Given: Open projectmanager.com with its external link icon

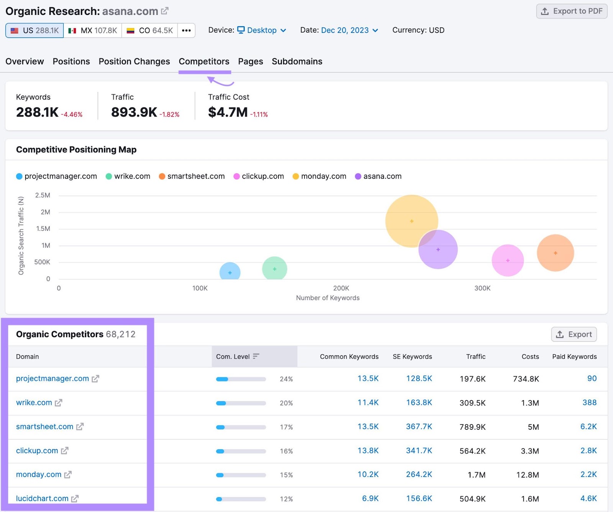Looking at the screenshot, I should coord(96,379).
